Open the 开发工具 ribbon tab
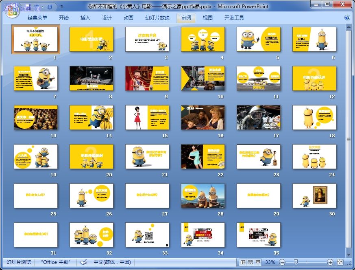Screen dimensions: 355x270 [x=234, y=18]
